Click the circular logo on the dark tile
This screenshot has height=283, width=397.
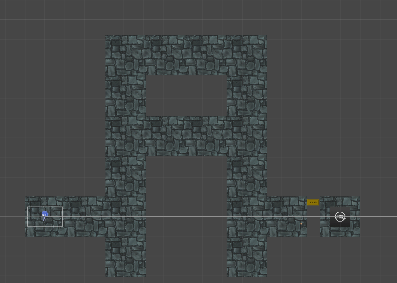click(x=340, y=217)
